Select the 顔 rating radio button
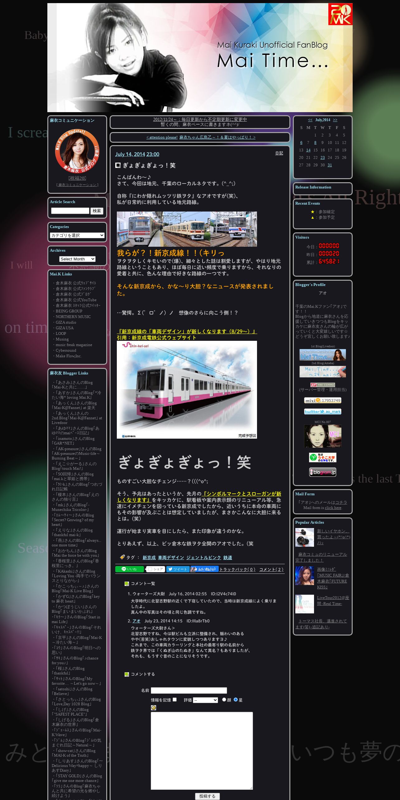Viewport: 400px width, 800px height. [x=224, y=699]
